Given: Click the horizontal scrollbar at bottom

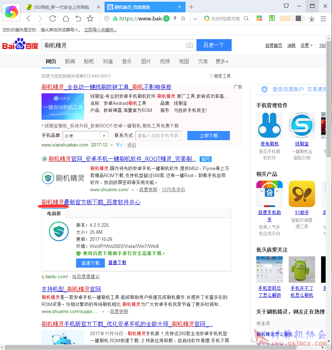Looking at the screenshot, I should click(x=151, y=347).
